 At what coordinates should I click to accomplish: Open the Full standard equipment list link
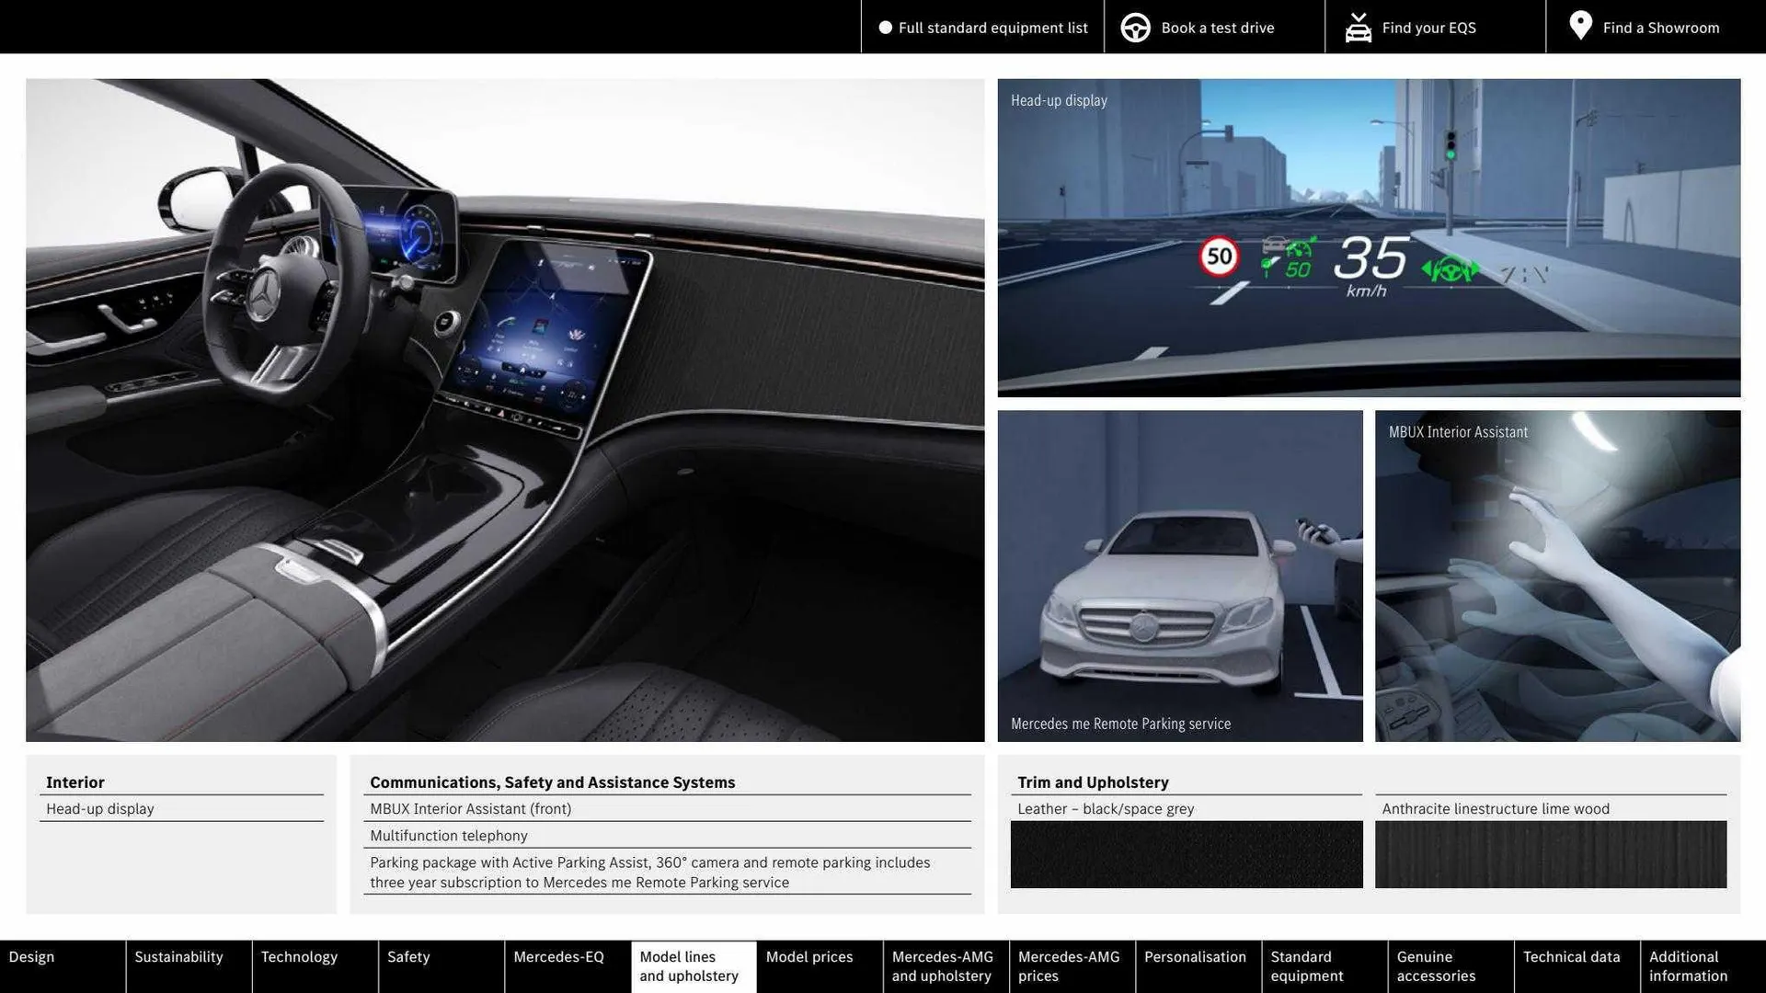coord(992,28)
